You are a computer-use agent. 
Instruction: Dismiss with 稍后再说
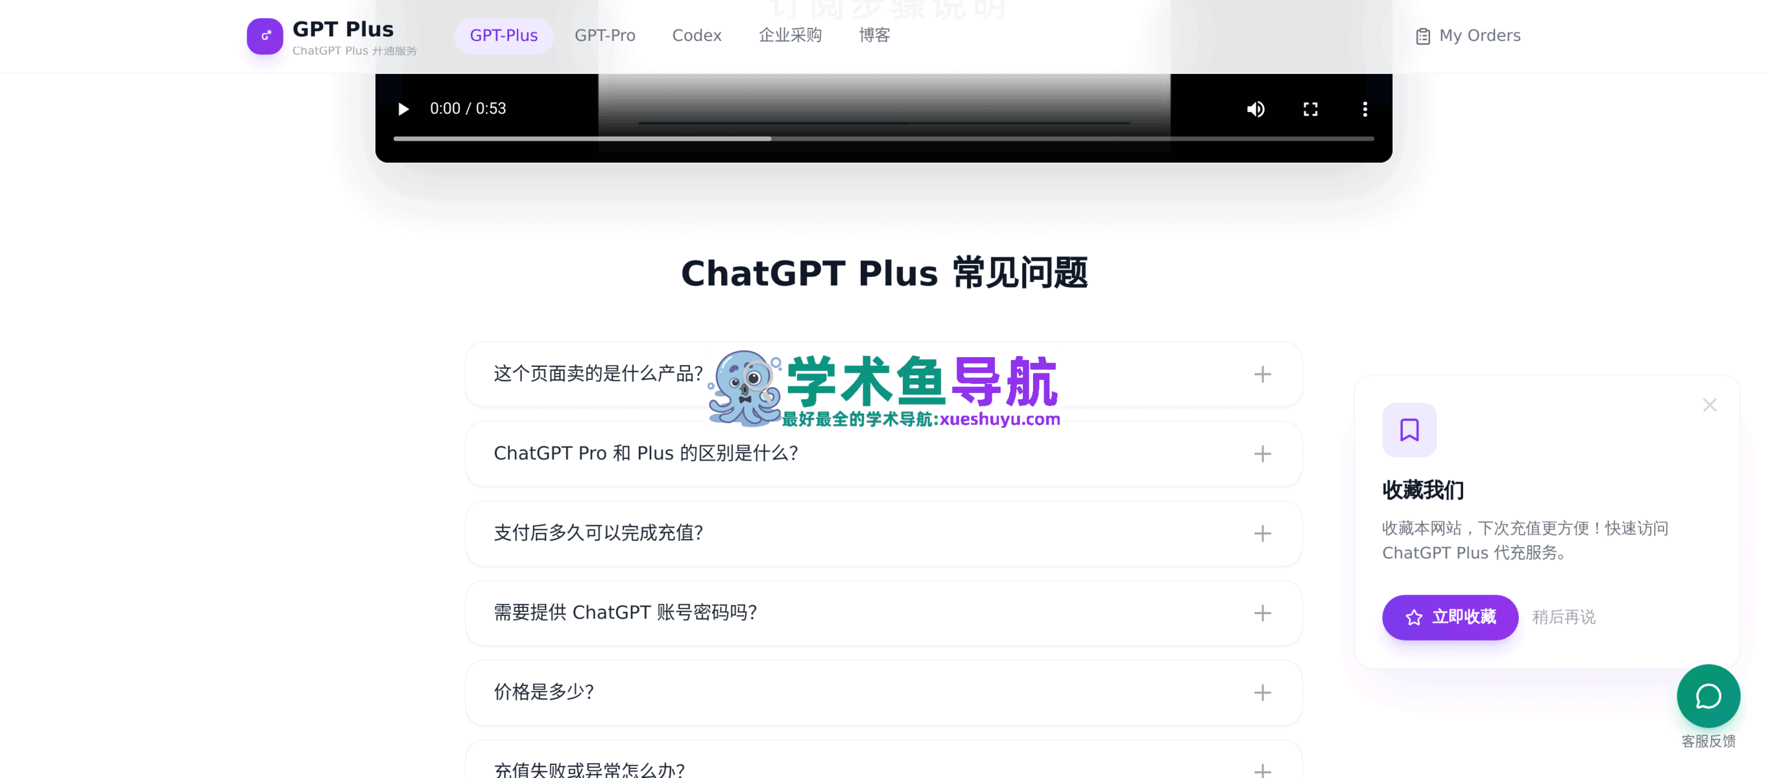(1564, 617)
